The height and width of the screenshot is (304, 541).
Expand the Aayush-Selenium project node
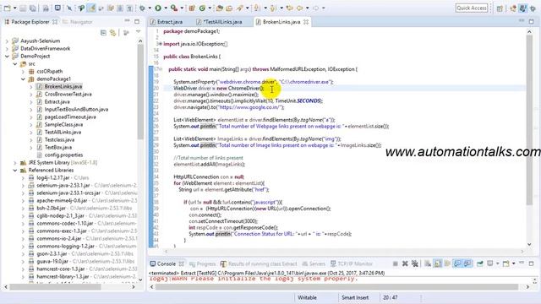7,41
